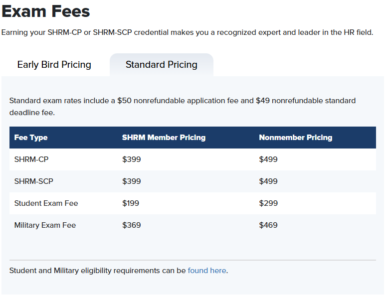Select the SHRM-SCP row label
The image size is (387, 296).
point(33,181)
